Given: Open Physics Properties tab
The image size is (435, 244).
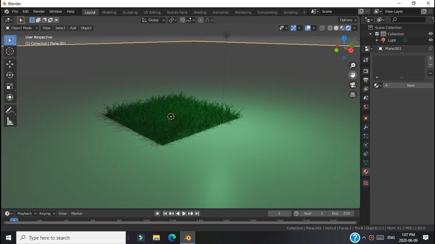Looking at the screenshot, I should coord(366,145).
